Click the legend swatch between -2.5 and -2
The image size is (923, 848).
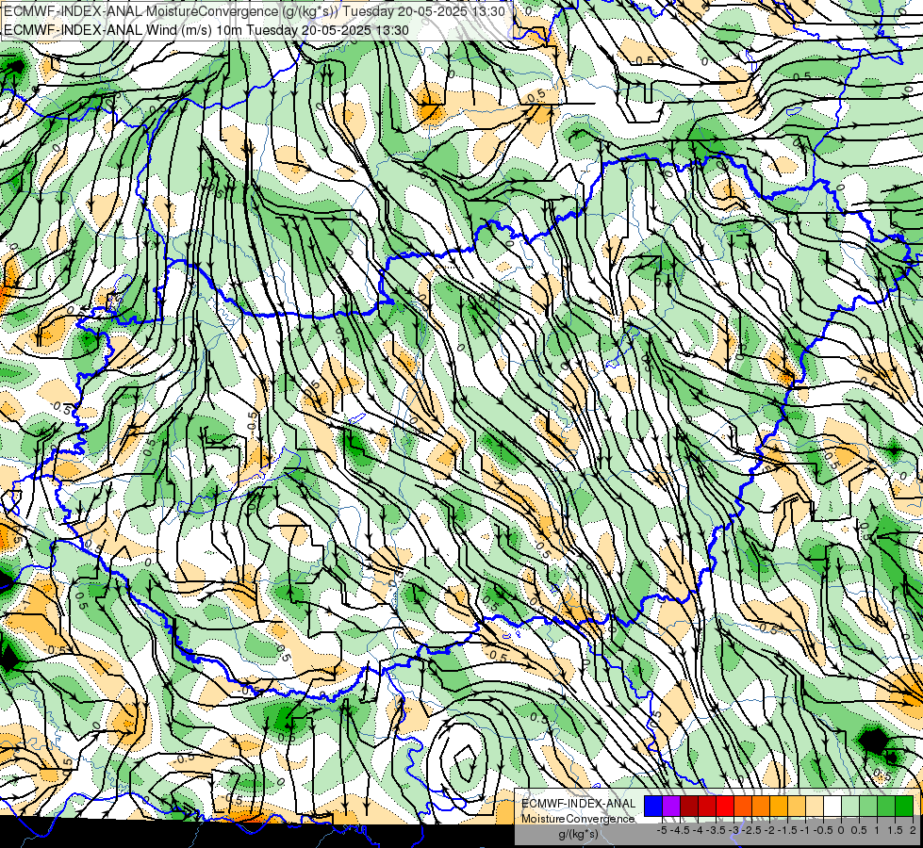coord(761,807)
